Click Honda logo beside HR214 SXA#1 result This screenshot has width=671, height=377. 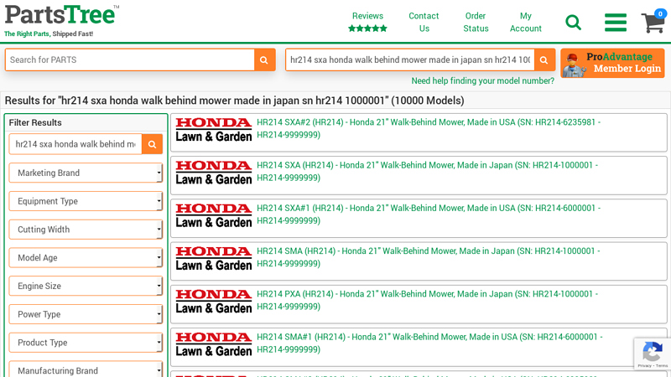click(214, 216)
